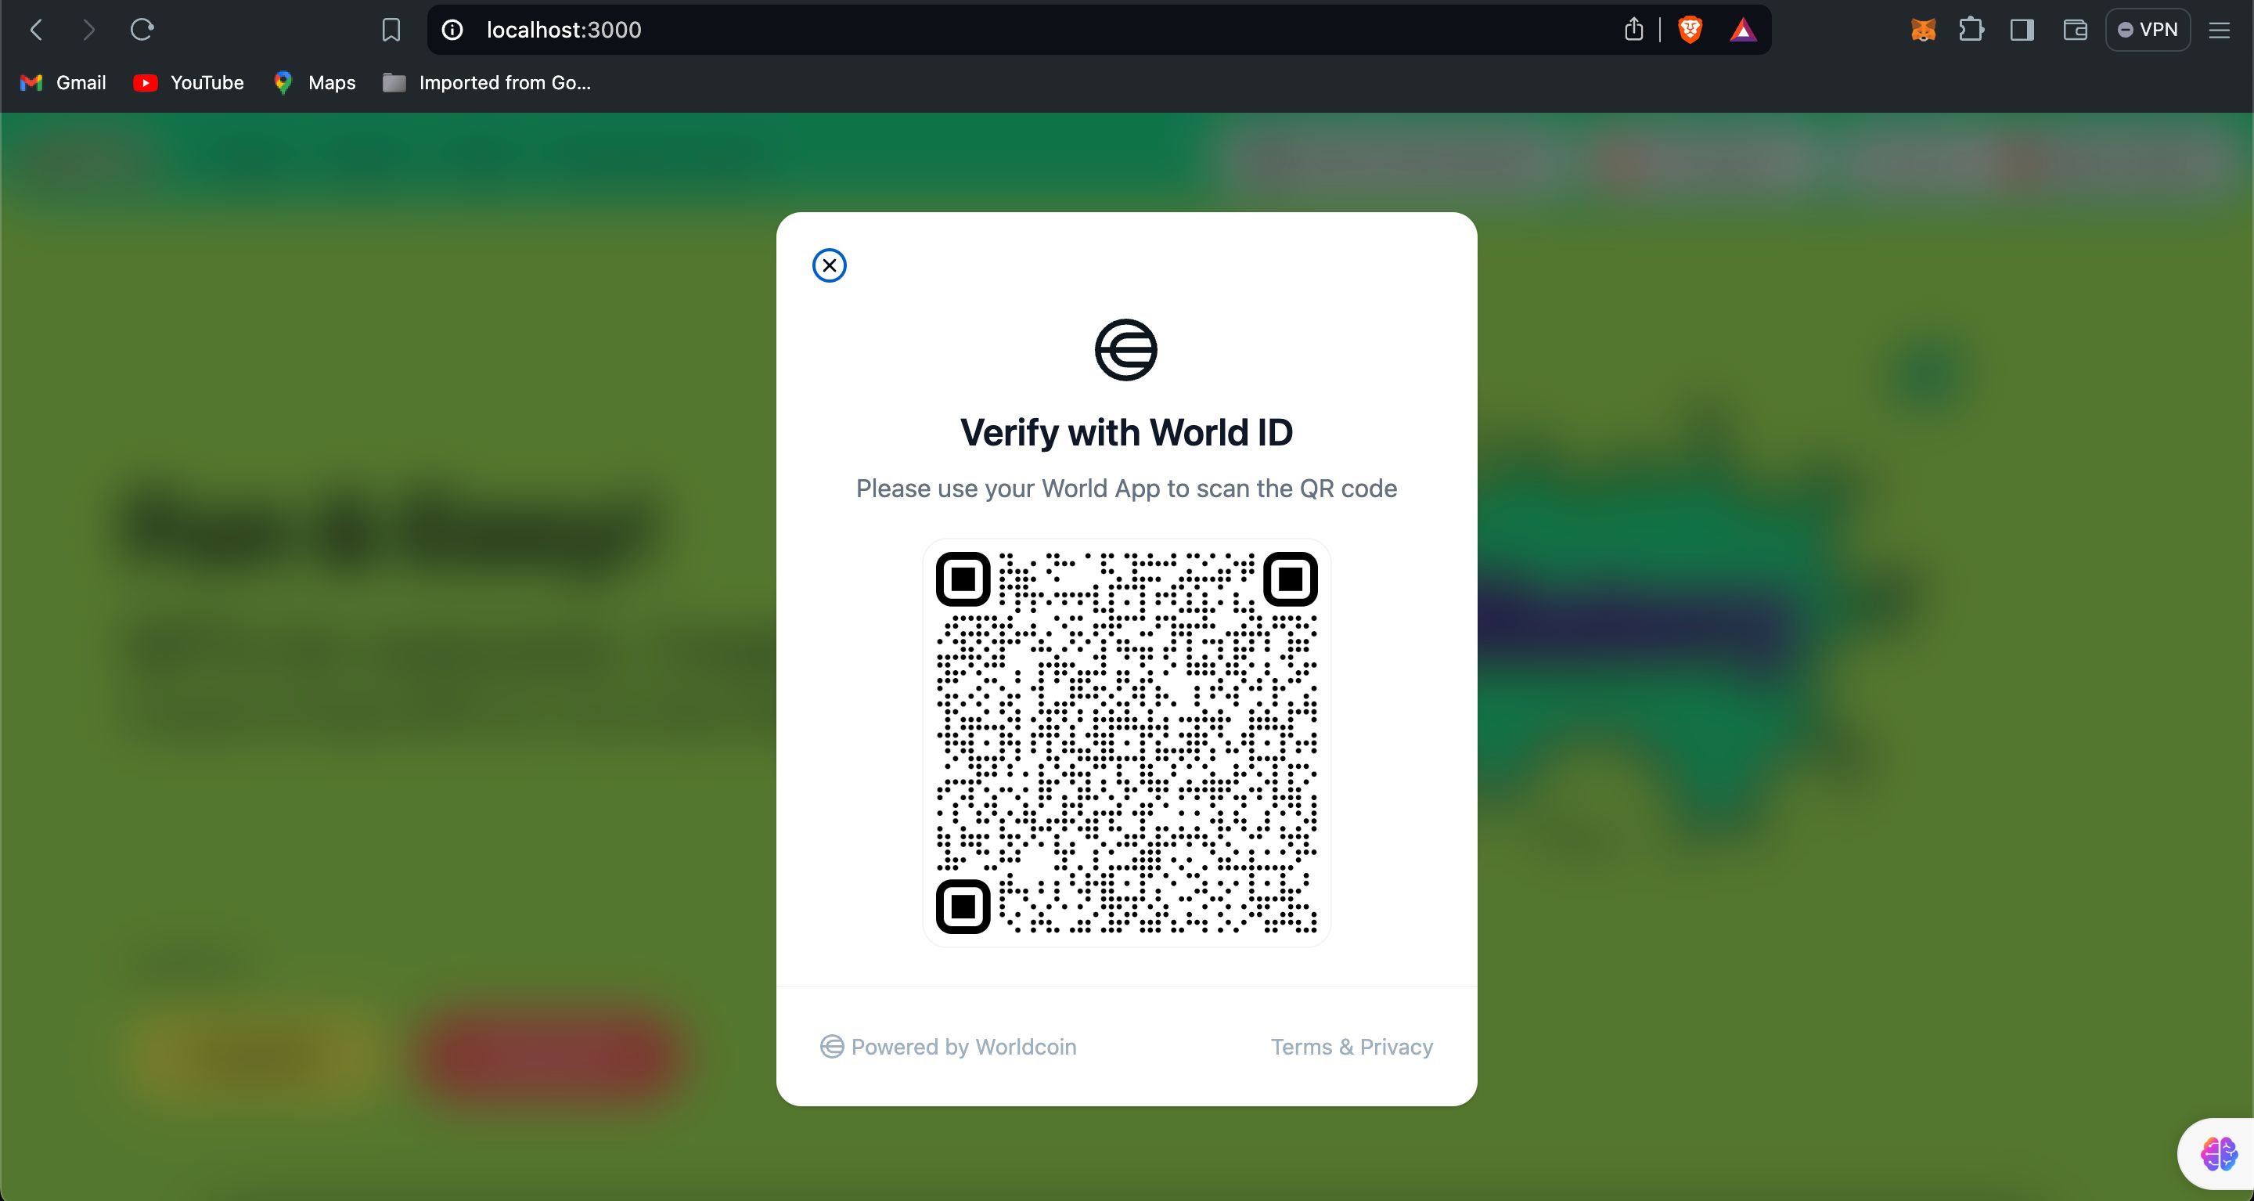Screen dimensions: 2254x1201
Task: Open the Powered by Worldcoin link
Action: (949, 1047)
